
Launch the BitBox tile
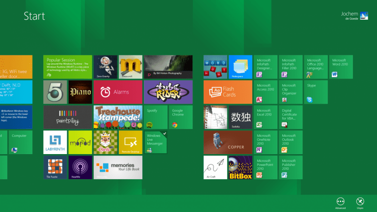[x=241, y=167]
